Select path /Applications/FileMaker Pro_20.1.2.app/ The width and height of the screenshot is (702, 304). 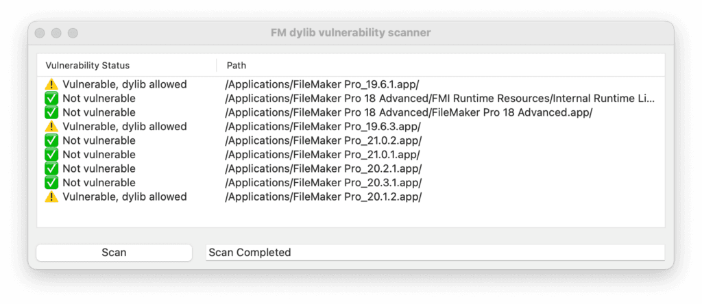(x=323, y=197)
